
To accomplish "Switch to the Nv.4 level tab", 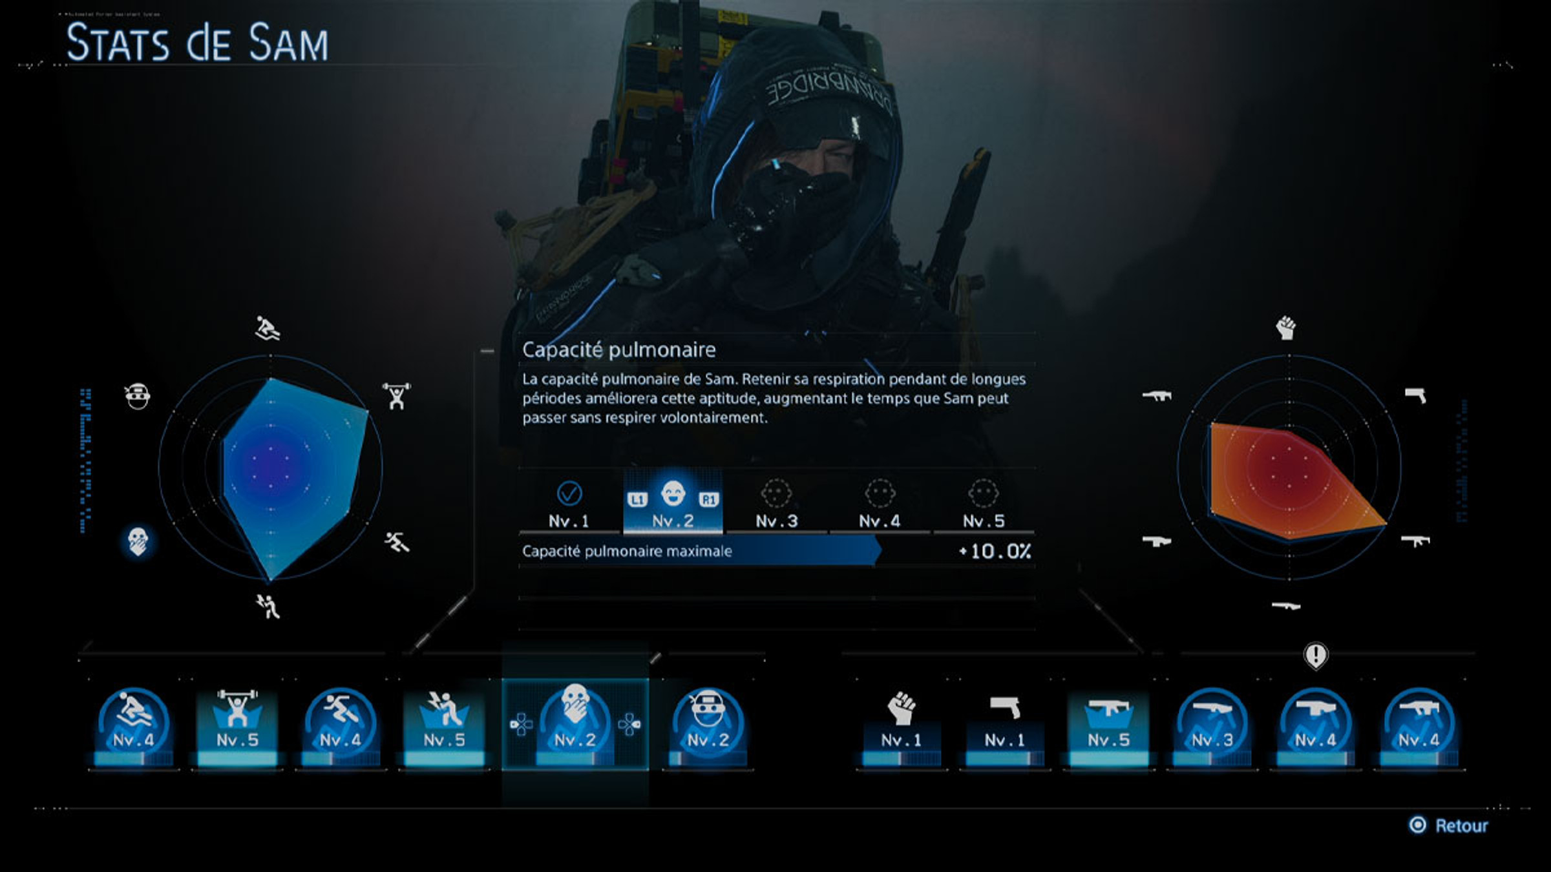I will 880,505.
